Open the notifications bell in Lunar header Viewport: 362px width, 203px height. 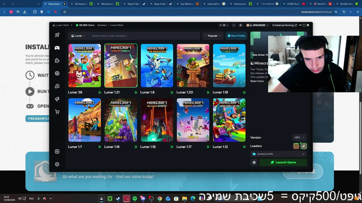241,25
